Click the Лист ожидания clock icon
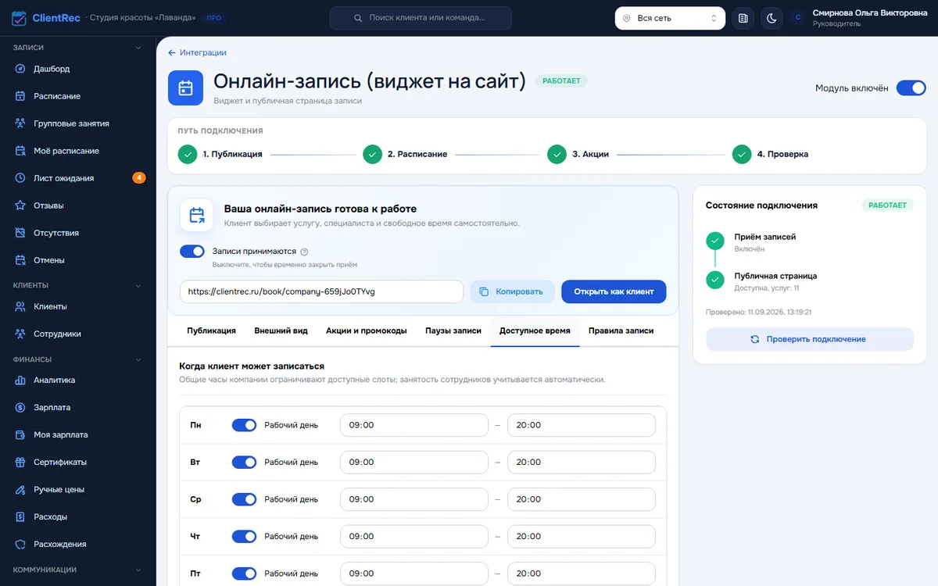The width and height of the screenshot is (938, 586). click(20, 178)
